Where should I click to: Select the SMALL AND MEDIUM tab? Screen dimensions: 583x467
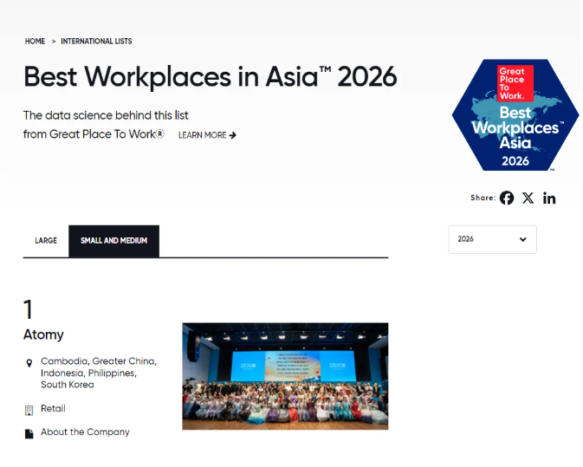click(113, 241)
